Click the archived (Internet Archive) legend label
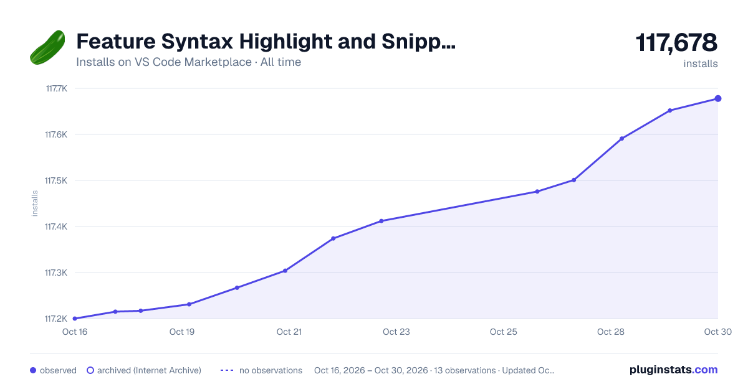 (150, 370)
